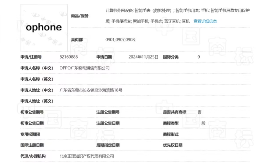Click the 是否共有商标 label

175,112
